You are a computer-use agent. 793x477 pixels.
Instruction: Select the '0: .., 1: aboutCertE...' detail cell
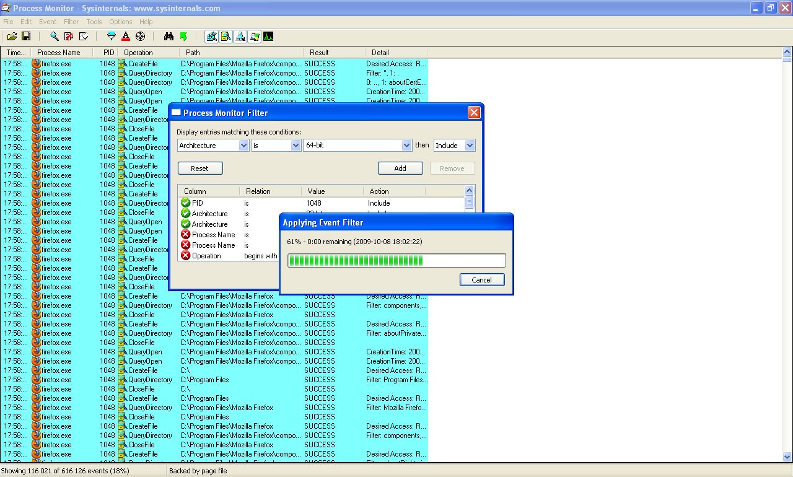396,82
